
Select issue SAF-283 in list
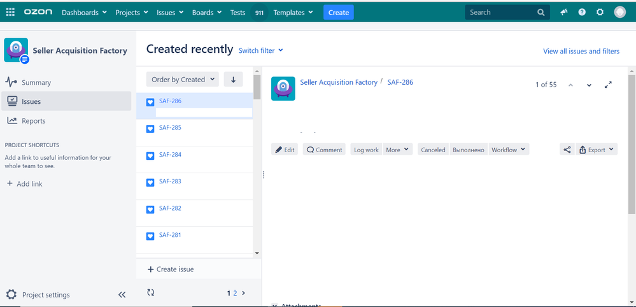point(194,186)
